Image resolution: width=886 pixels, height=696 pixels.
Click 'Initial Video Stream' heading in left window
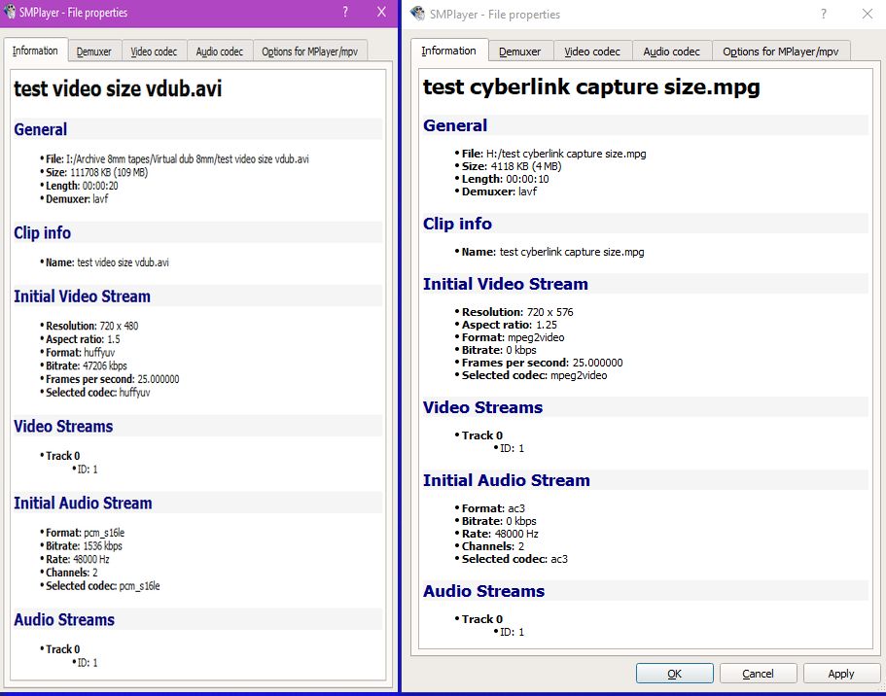click(82, 296)
